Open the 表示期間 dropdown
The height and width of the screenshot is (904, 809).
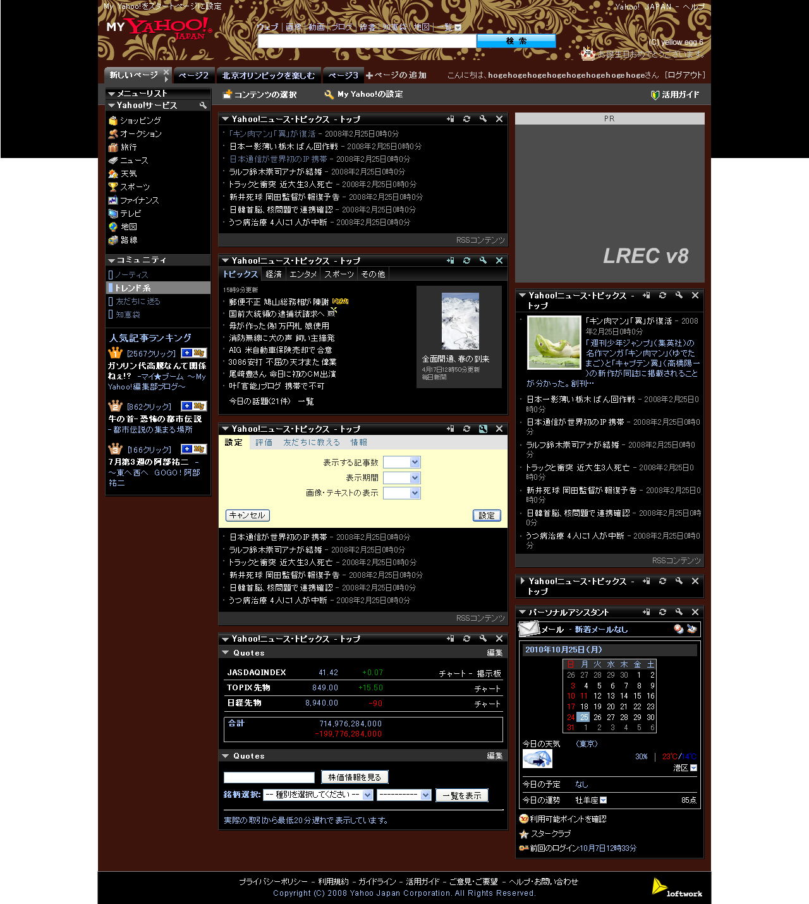pyautogui.click(x=402, y=477)
